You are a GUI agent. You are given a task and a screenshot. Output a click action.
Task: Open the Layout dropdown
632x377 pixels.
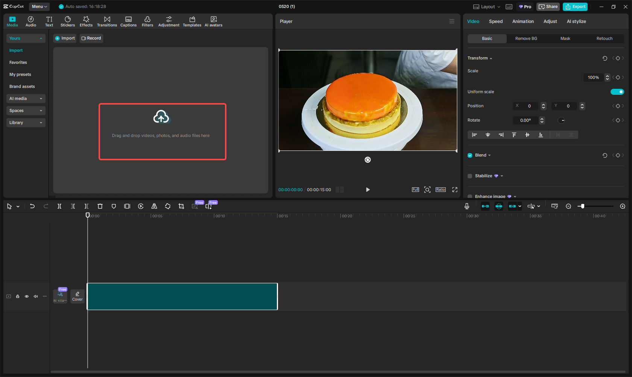pos(487,7)
